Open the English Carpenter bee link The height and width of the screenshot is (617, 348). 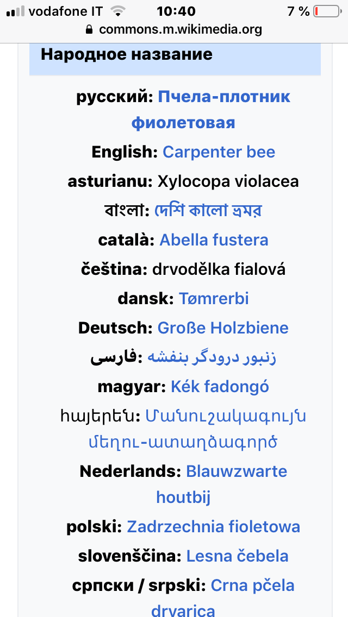coord(219,152)
